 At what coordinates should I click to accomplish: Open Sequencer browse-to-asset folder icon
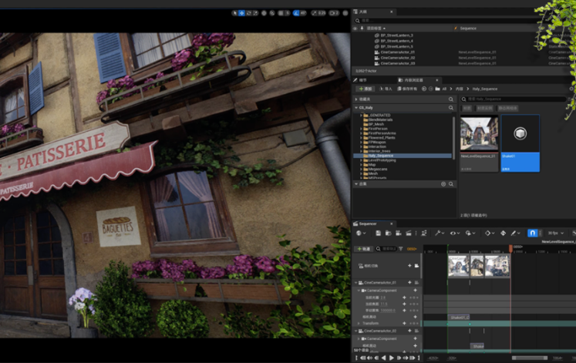tap(388, 233)
